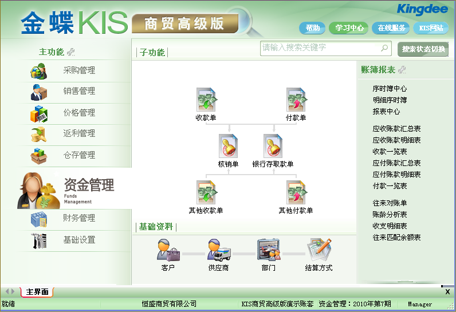This screenshot has height=312, width=456.
Task: Click the pin icon beside 账簿报表
Action: pos(402,70)
